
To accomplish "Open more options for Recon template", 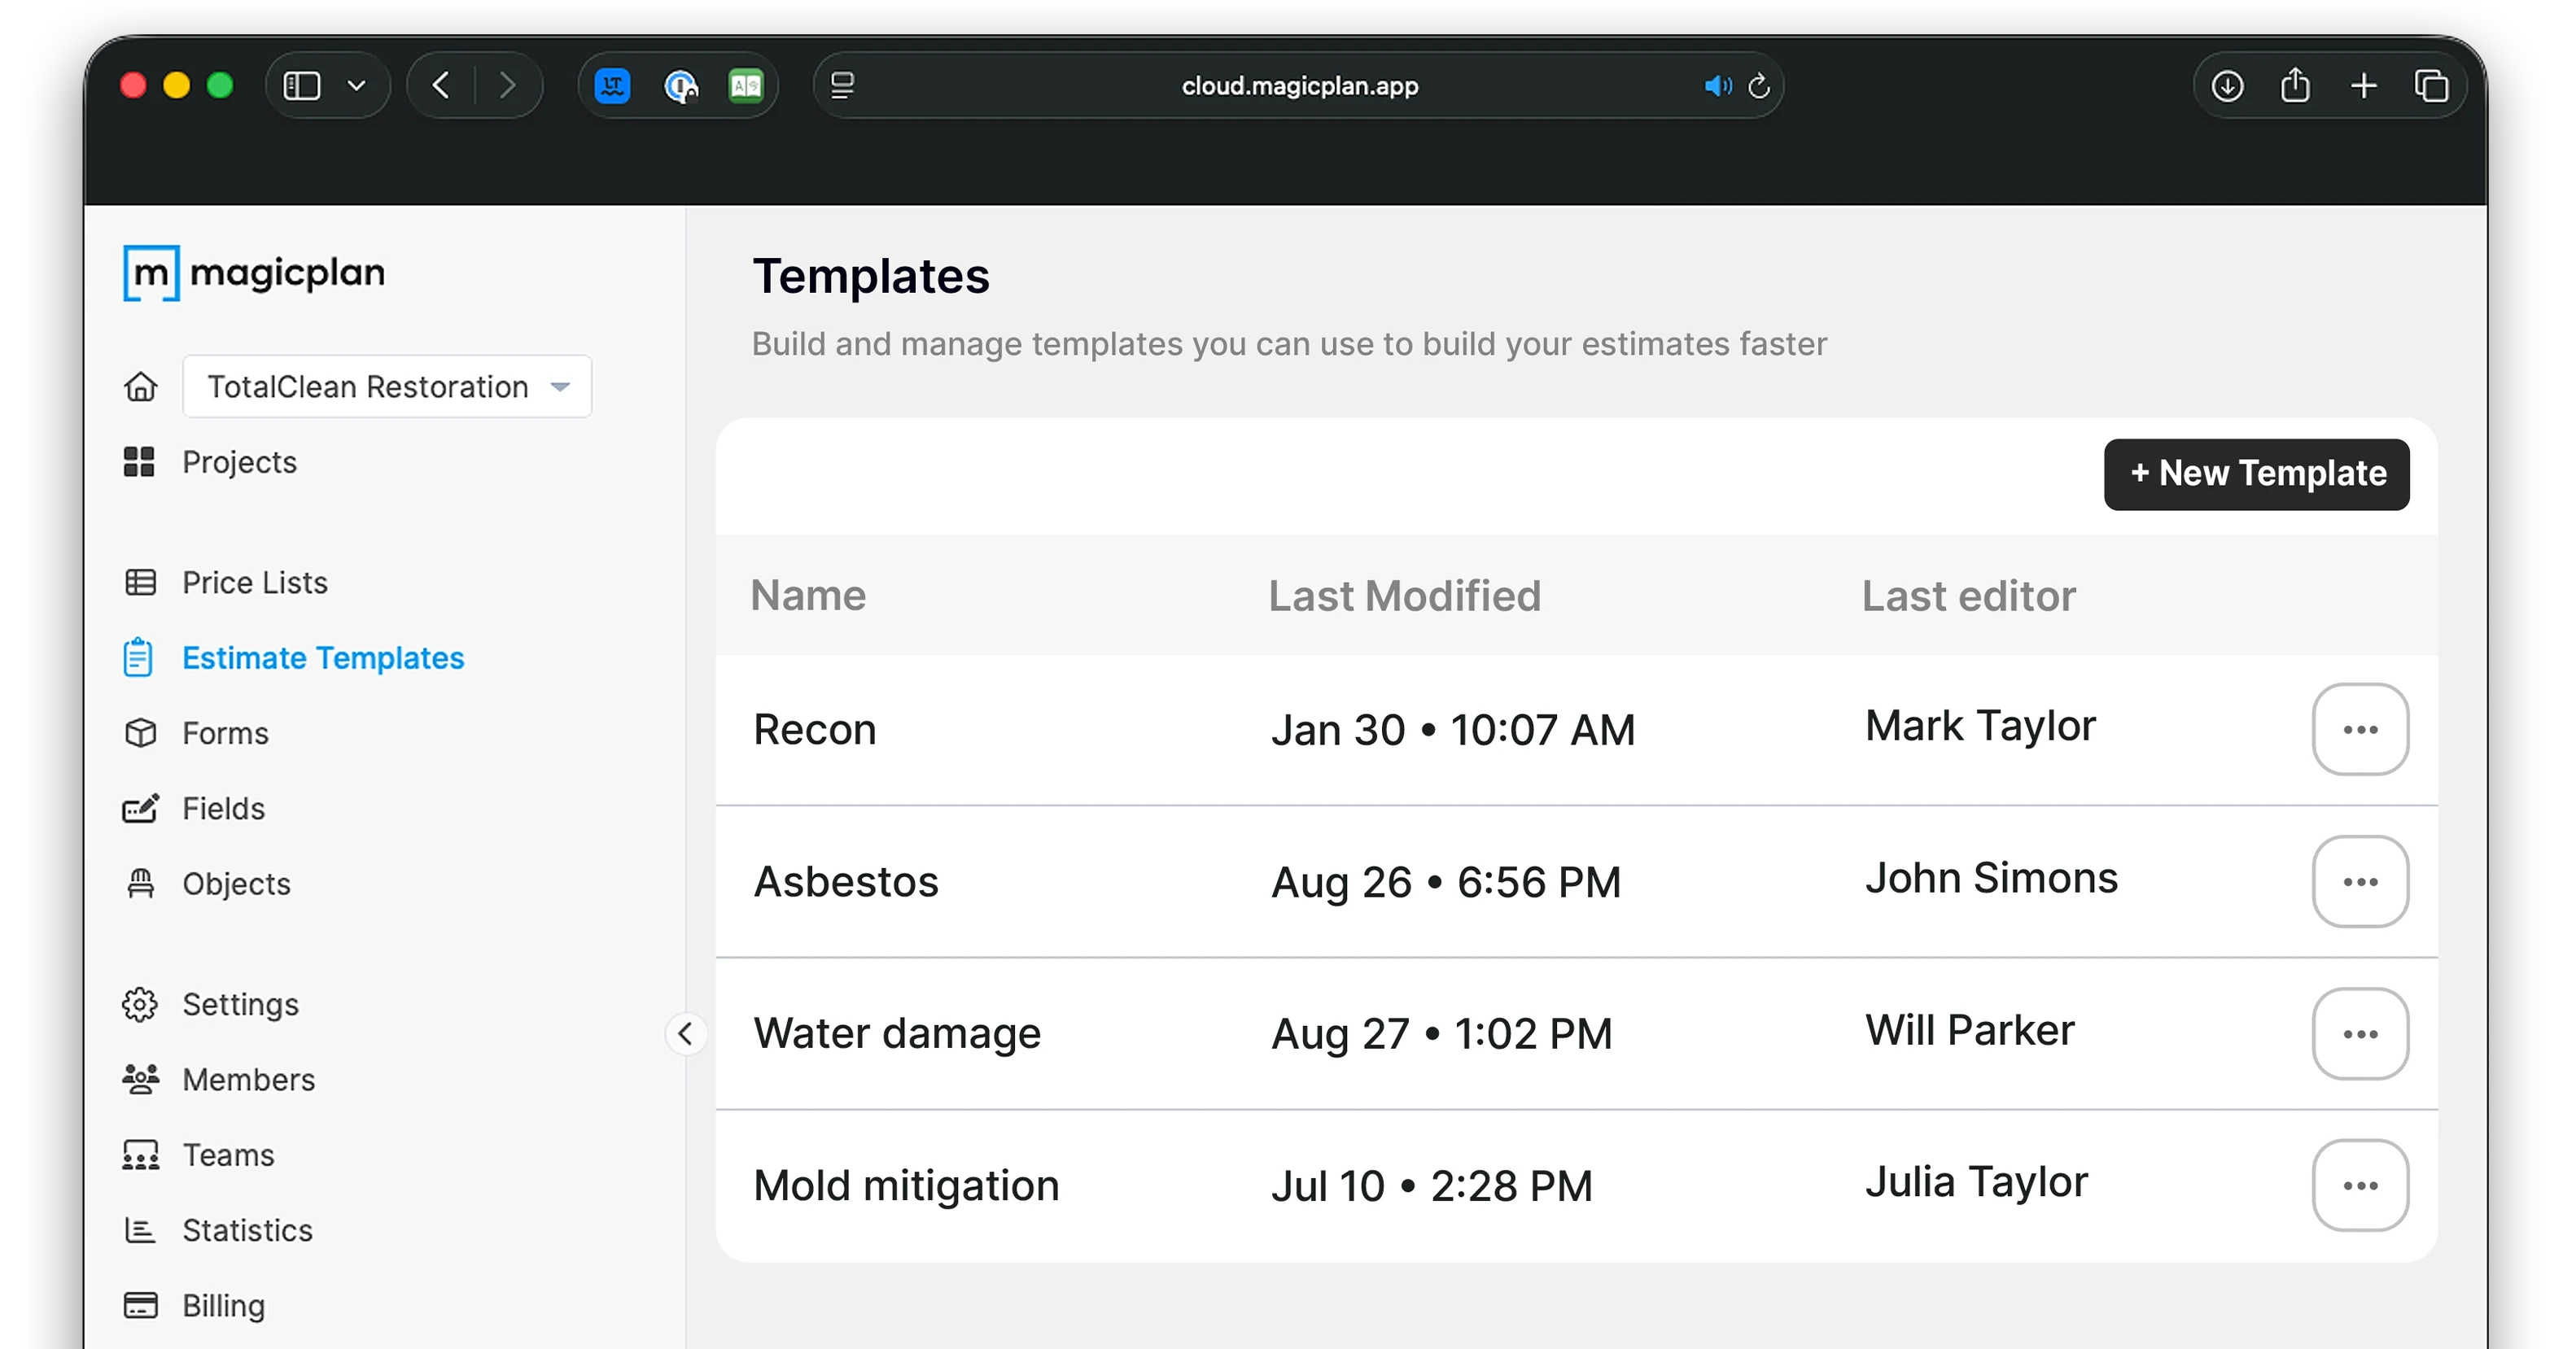I will point(2360,729).
